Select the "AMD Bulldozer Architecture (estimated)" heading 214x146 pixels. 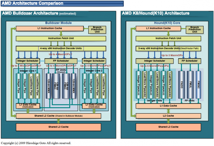[39, 13]
